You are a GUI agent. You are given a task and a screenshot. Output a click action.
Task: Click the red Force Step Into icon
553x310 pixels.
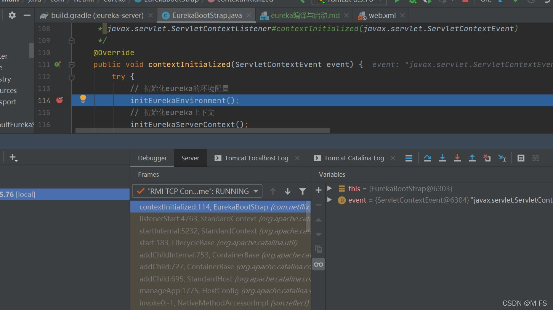(457, 158)
